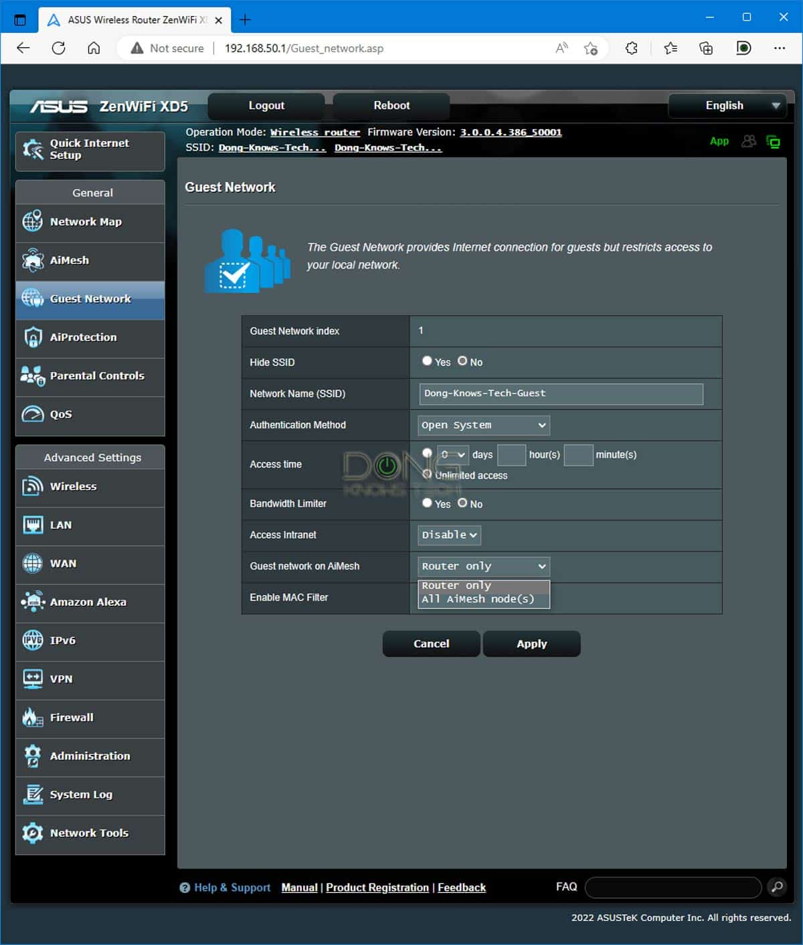Open firmware version 3.0.0.4.386_50001 link
Image resolution: width=803 pixels, height=945 pixels.
(511, 133)
